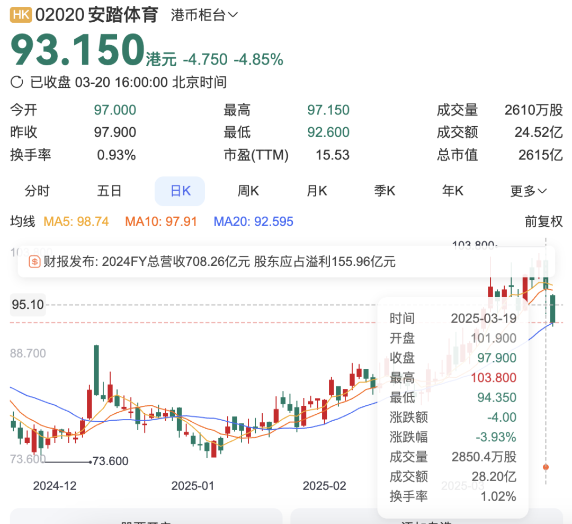Switch to the 五日 five-day tab
Viewport: 572px width, 524px height.
[110, 191]
